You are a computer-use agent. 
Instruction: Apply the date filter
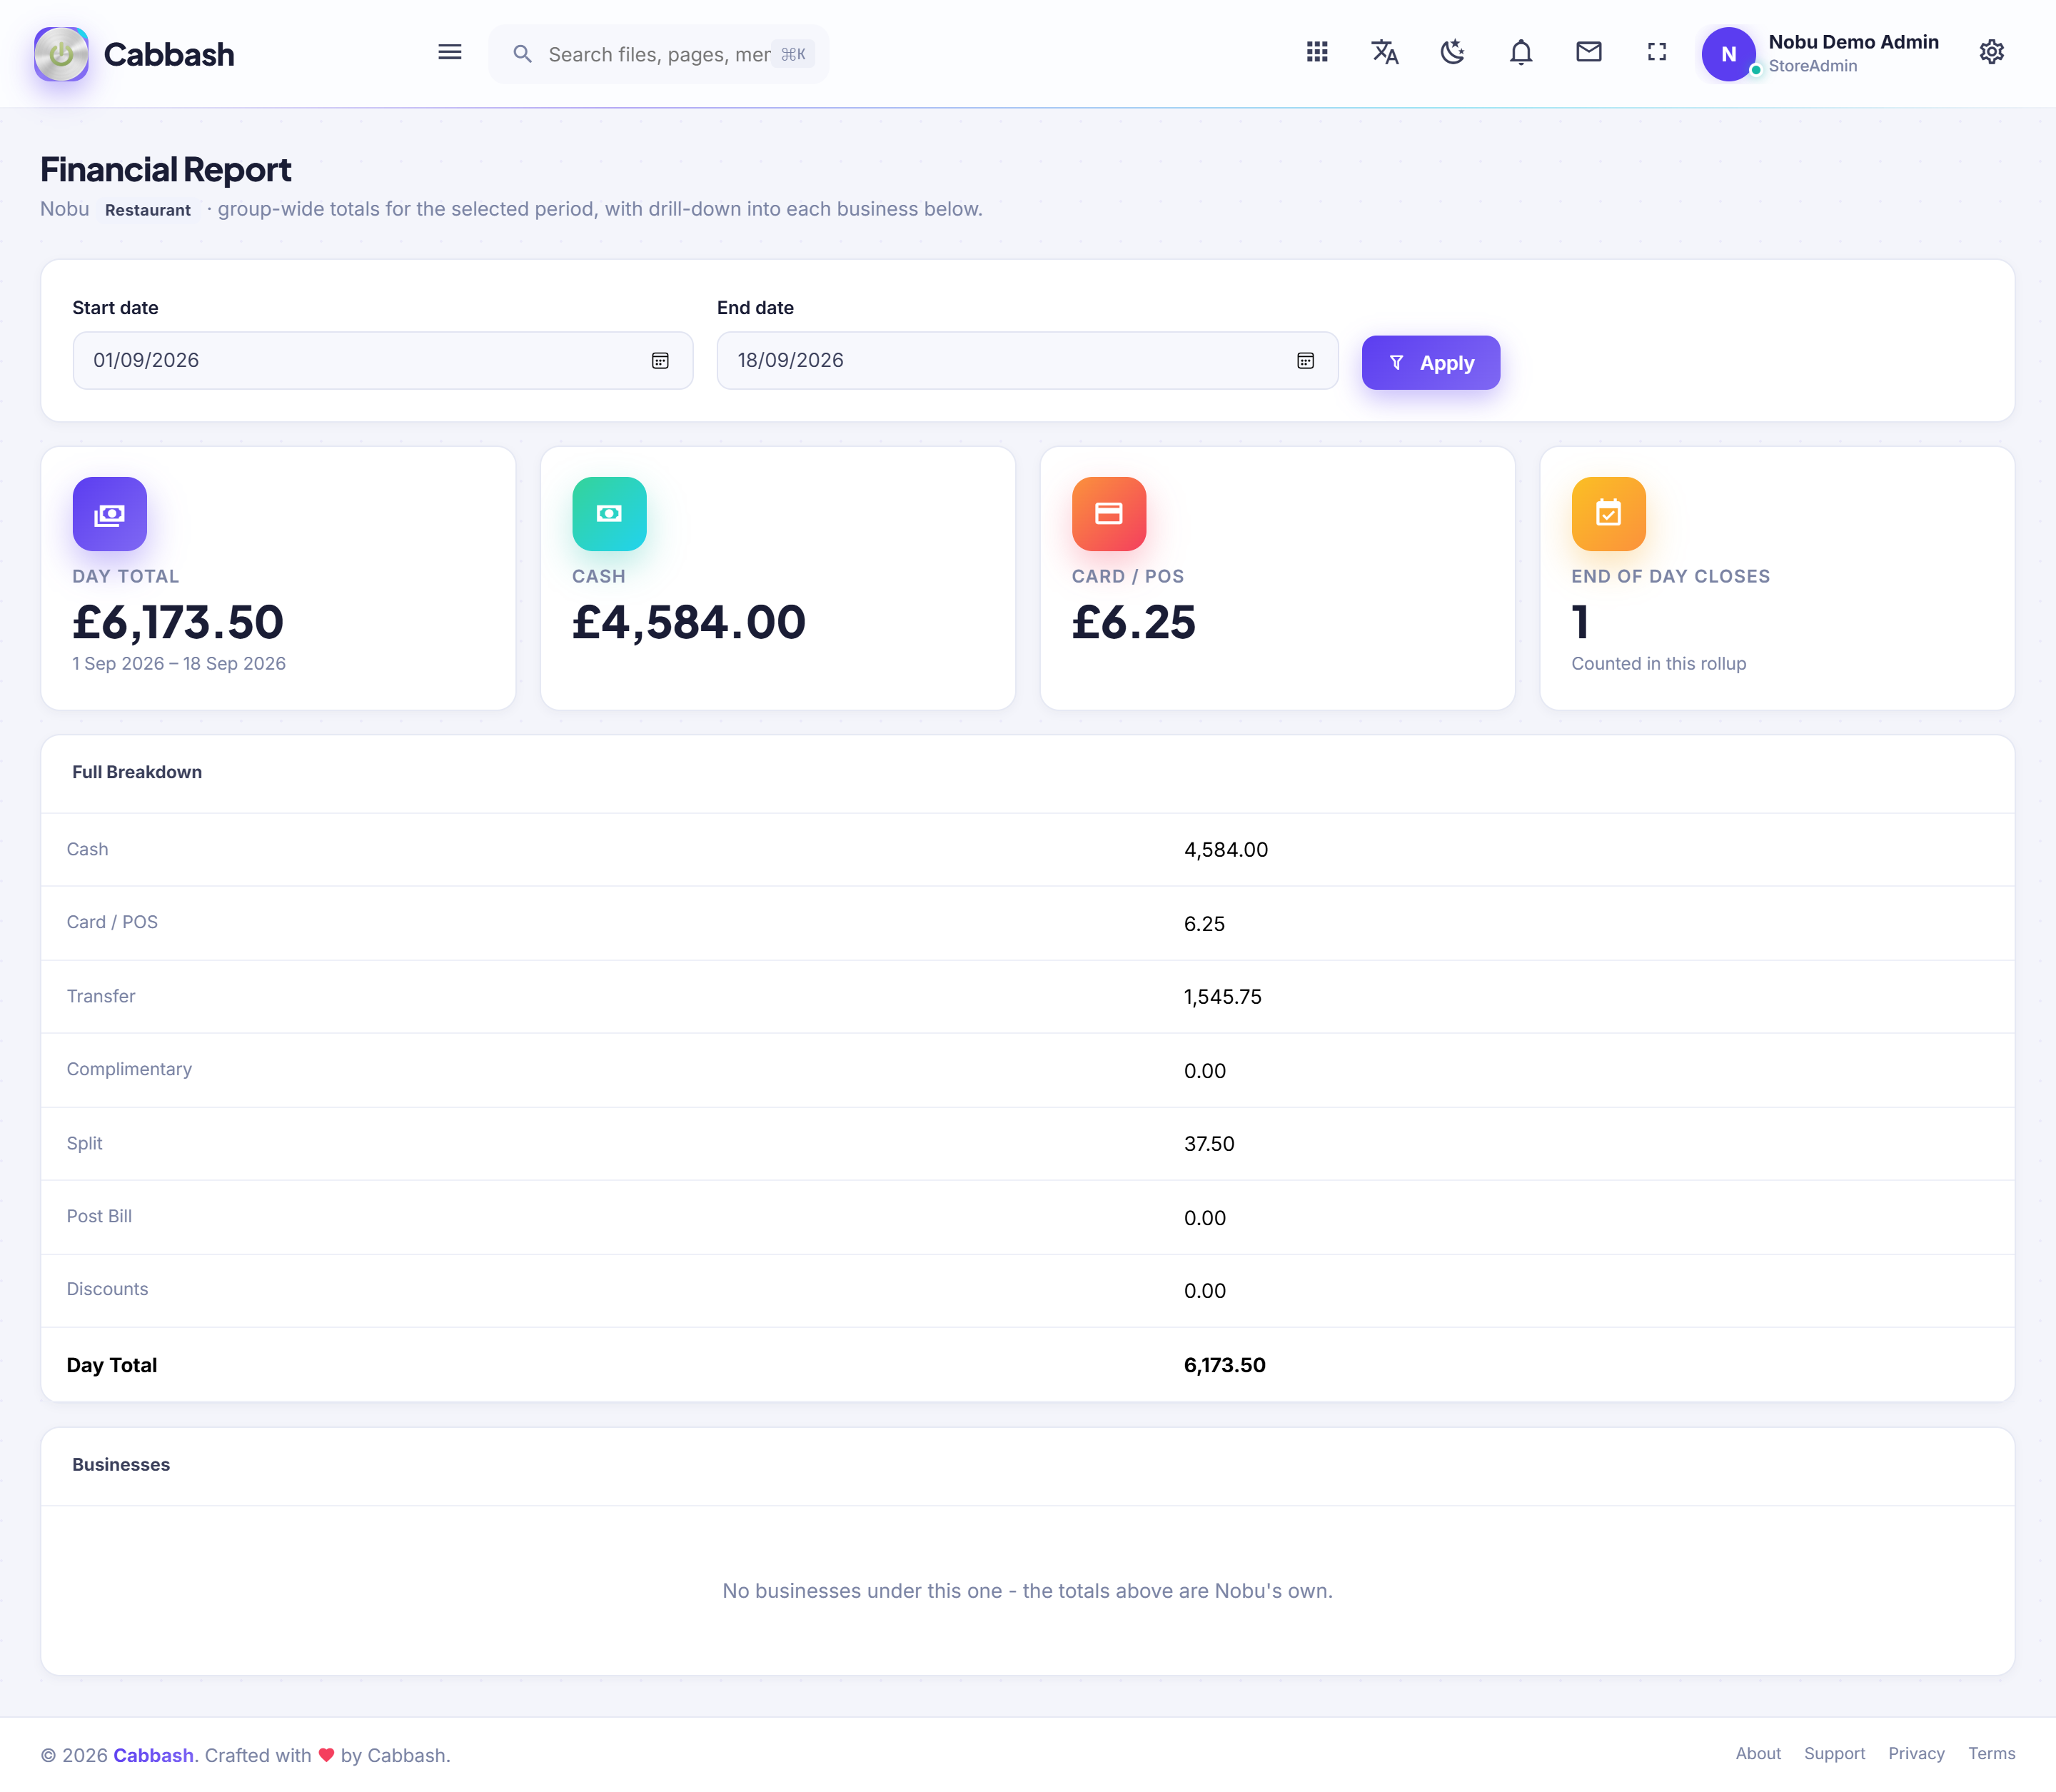pos(1430,363)
